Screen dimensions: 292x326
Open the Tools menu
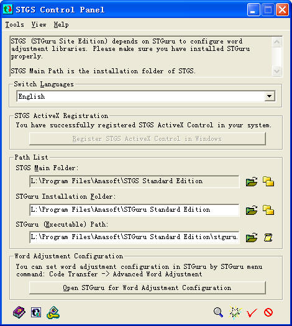pyautogui.click(x=14, y=25)
